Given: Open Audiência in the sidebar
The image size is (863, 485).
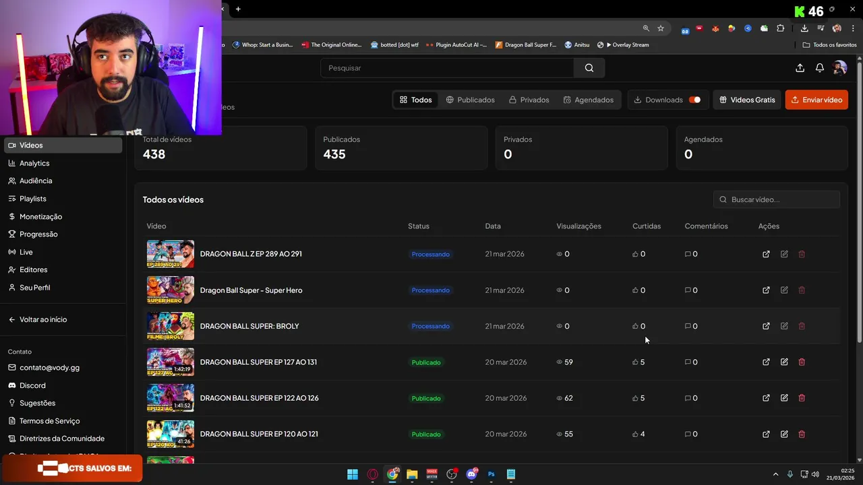Looking at the screenshot, I should [x=63, y=181].
